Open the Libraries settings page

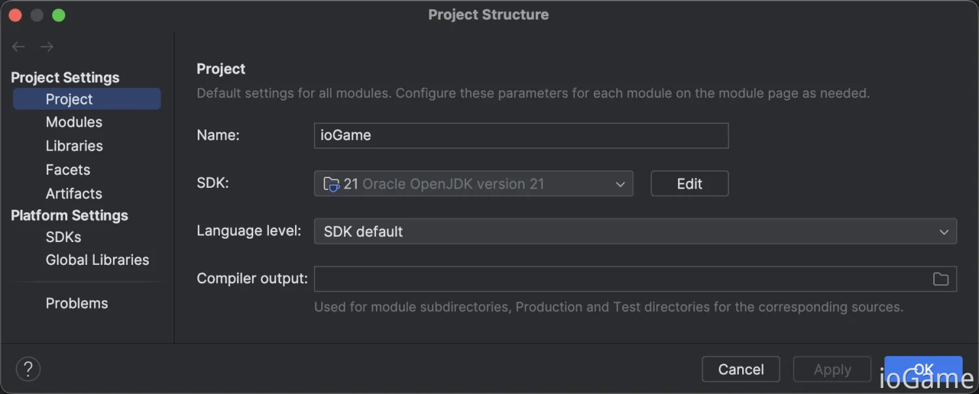tap(74, 146)
